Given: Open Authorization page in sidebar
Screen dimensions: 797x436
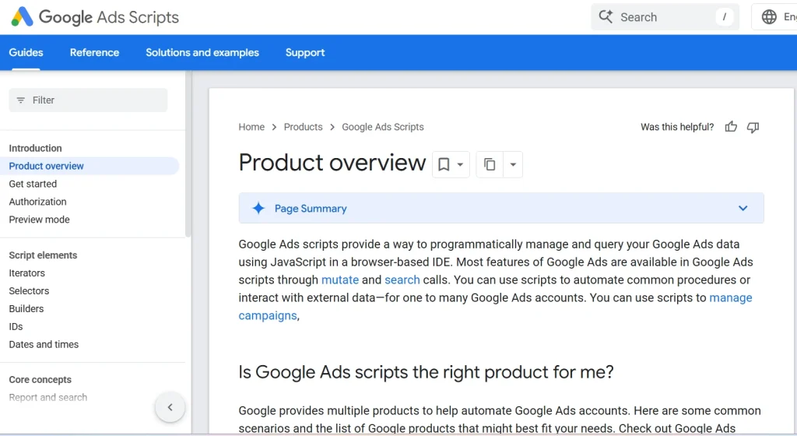Looking at the screenshot, I should pos(37,202).
